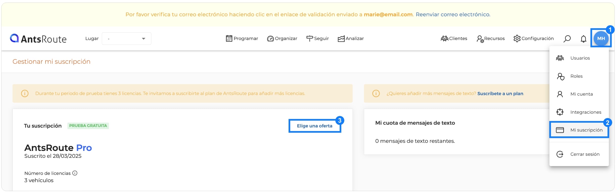Select Mi suscripción in menu
Screen dimensions: 616x194
tap(579, 130)
